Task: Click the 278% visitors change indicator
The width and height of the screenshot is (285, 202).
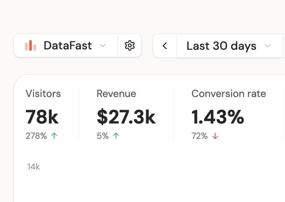Action: tap(41, 136)
